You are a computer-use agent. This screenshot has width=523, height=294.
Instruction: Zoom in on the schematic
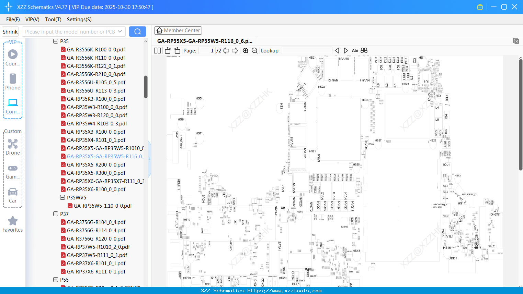point(246,51)
